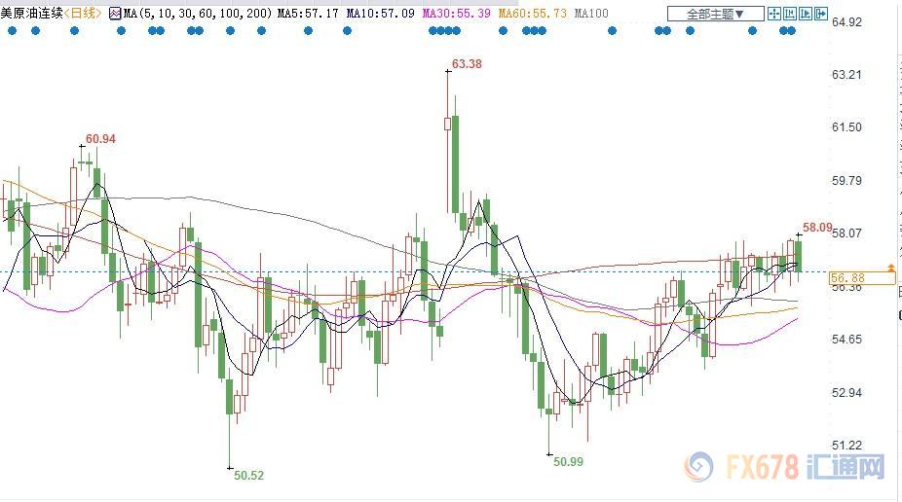
Task: Click the 50.52 low price label
Action: click(x=248, y=475)
